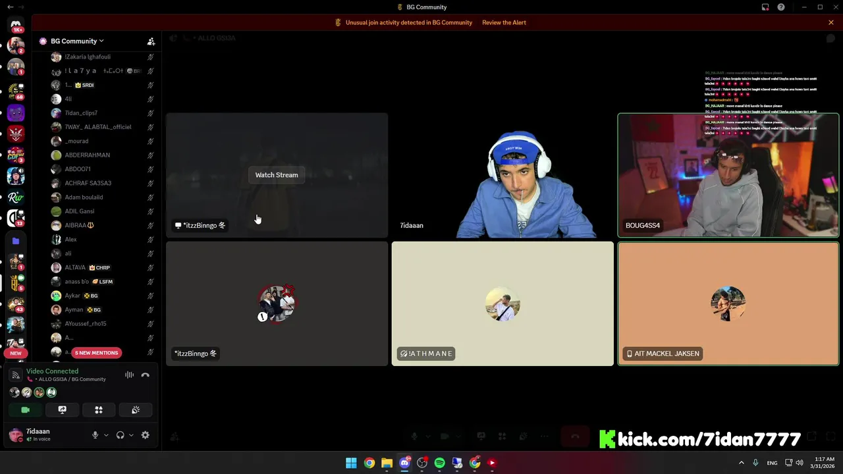Viewport: 843px width, 474px height.
Task: Open the red play-button app in taskbar
Action: pyautogui.click(x=492, y=463)
